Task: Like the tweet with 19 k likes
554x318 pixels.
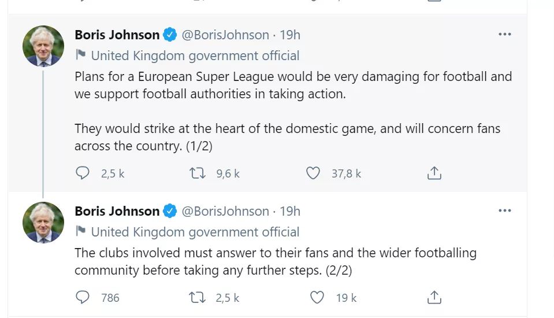Action: pyautogui.click(x=317, y=297)
